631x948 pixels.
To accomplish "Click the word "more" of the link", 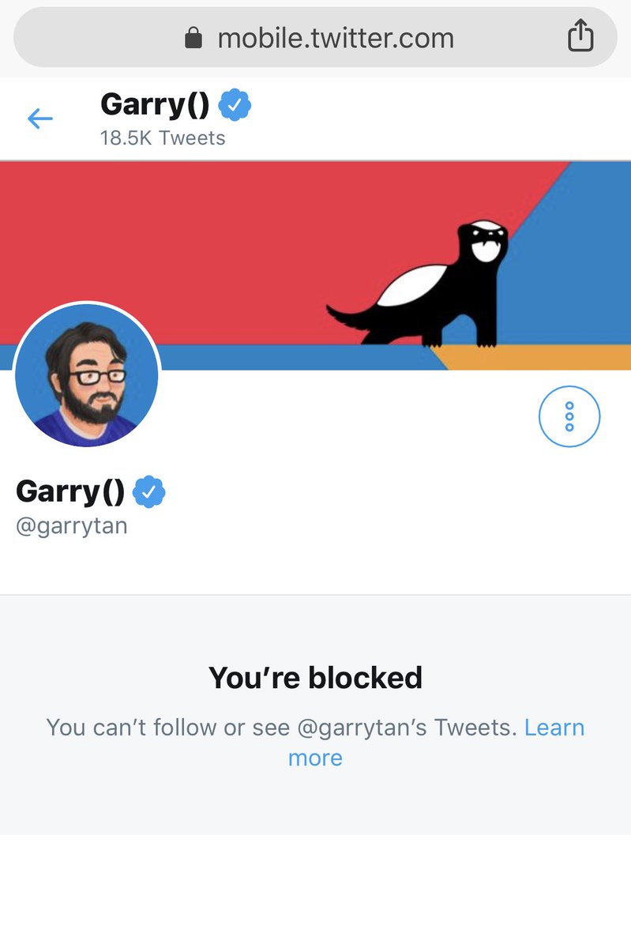I will pos(315,758).
